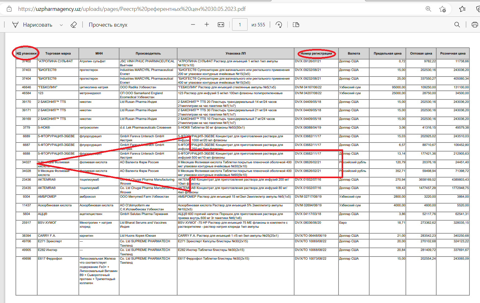
Task: Click registration number DV/M 02717/08/19
Action: tap(308, 197)
